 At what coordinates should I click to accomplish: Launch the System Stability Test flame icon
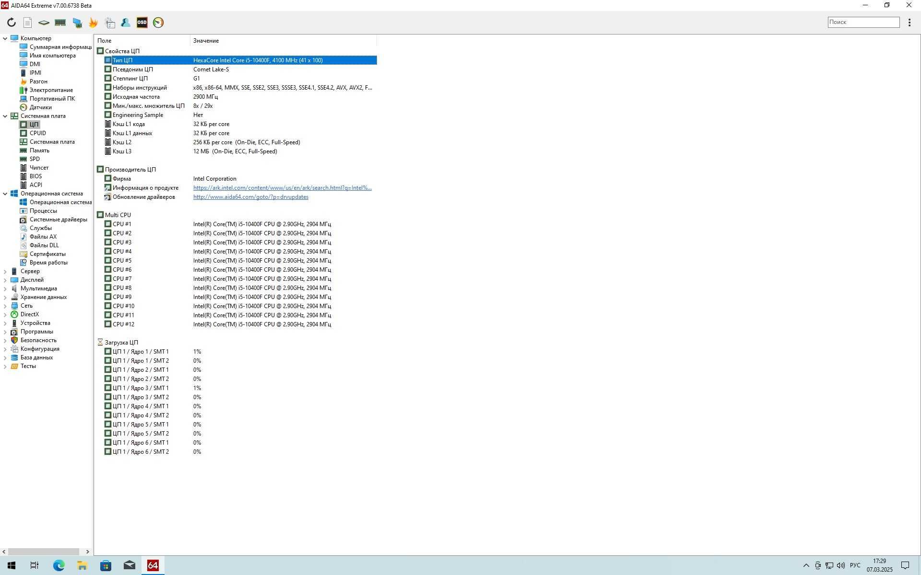pos(93,23)
